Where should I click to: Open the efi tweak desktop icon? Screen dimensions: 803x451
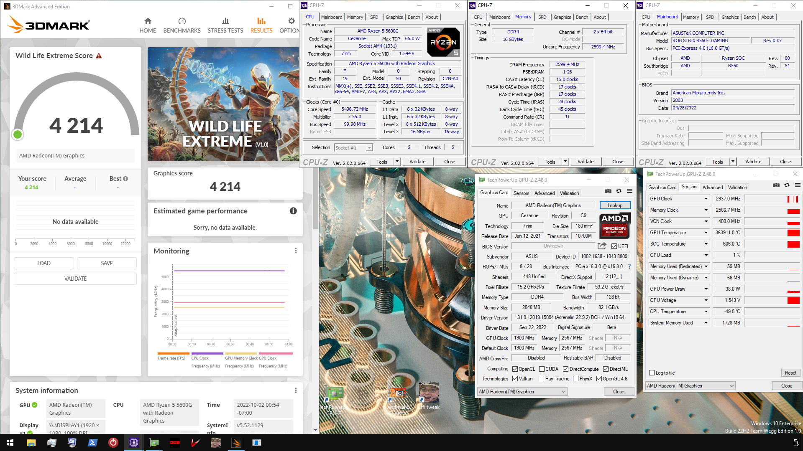[429, 396]
